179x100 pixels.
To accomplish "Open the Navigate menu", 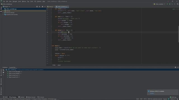I will (x=15, y=1).
